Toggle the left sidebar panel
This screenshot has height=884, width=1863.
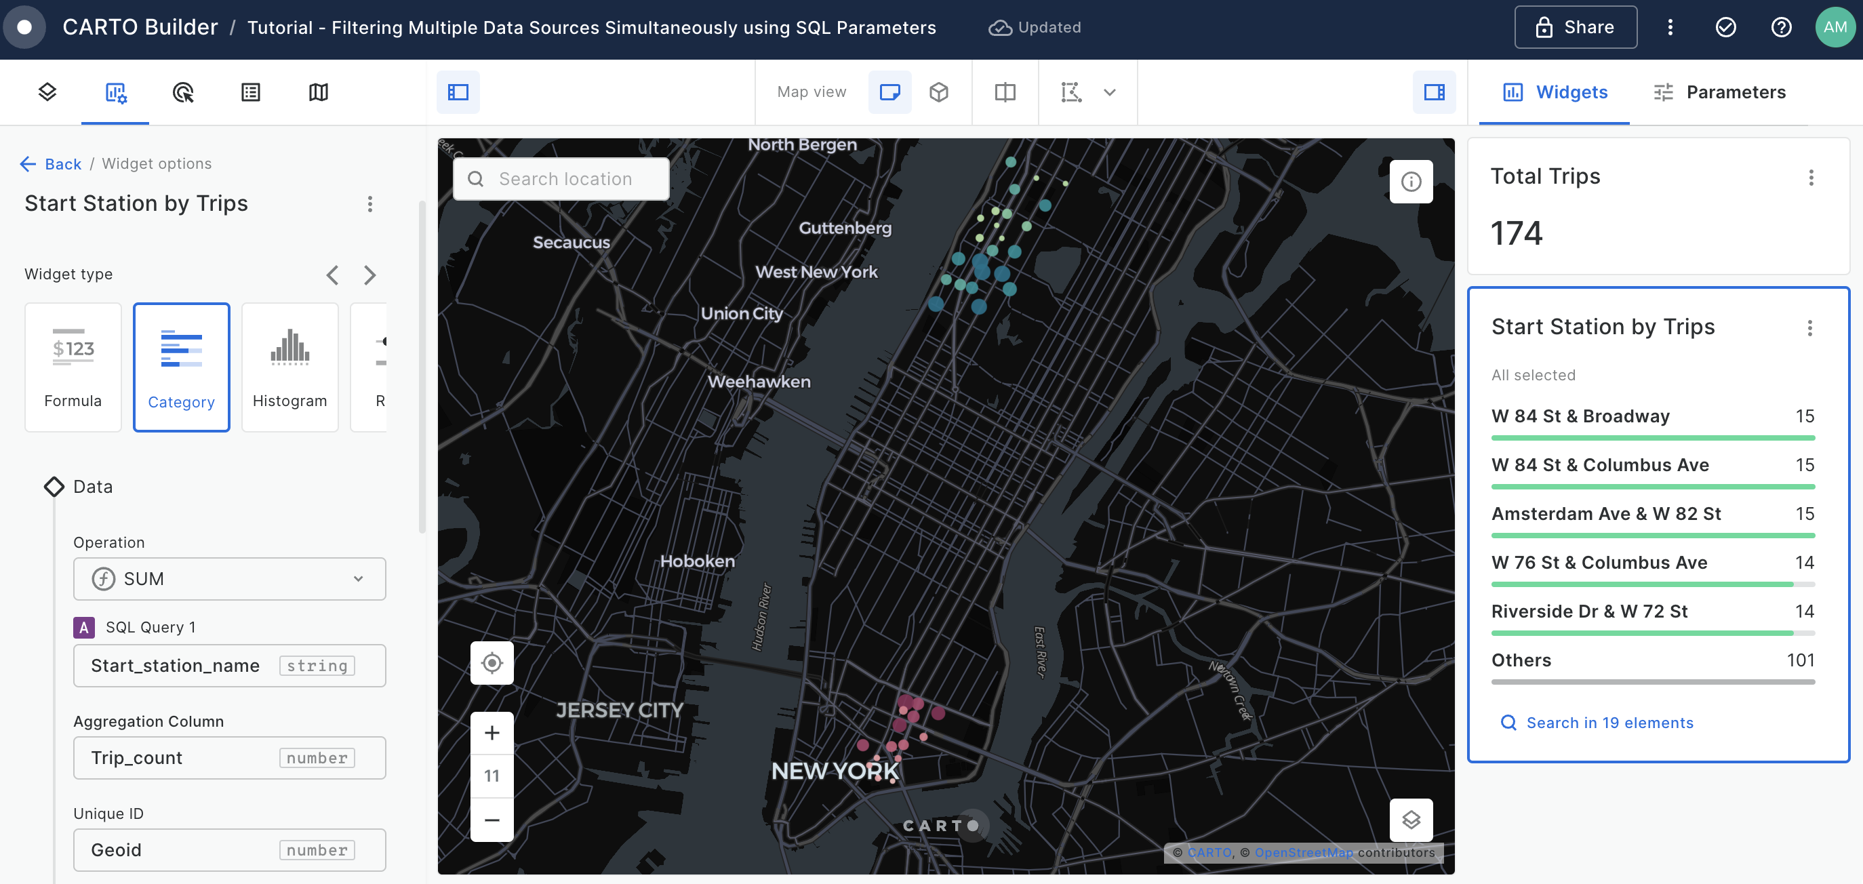(458, 92)
